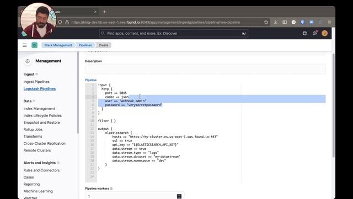Click the 'codec => json' code line
Viewport: 353px width, 199px height.
pos(116,97)
